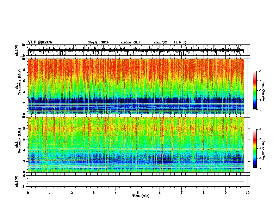Viewport: 279px width, 216px height.
Task: Click the '6' kHz tick on ch.1 spectrogram
Action: [x=25, y=81]
